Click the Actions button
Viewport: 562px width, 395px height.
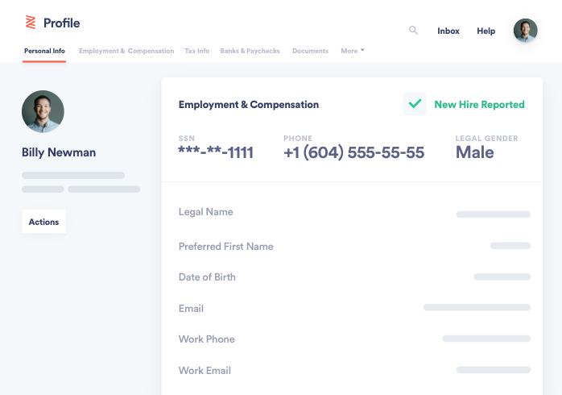coord(43,222)
